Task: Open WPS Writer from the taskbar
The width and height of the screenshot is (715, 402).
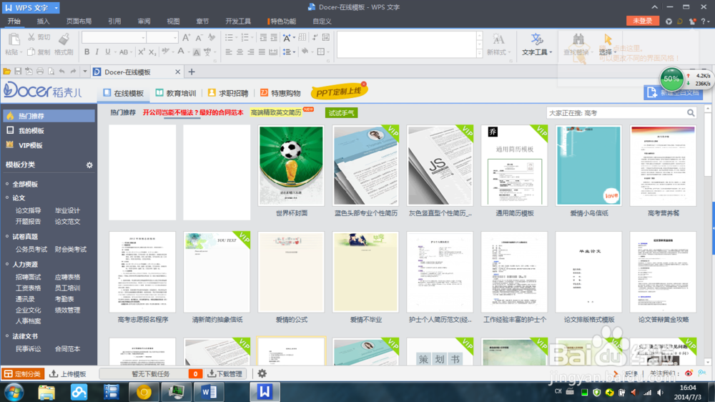Action: (265, 392)
